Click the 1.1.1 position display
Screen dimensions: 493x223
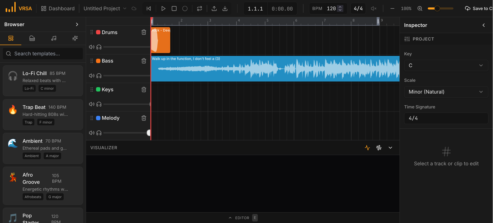[255, 9]
